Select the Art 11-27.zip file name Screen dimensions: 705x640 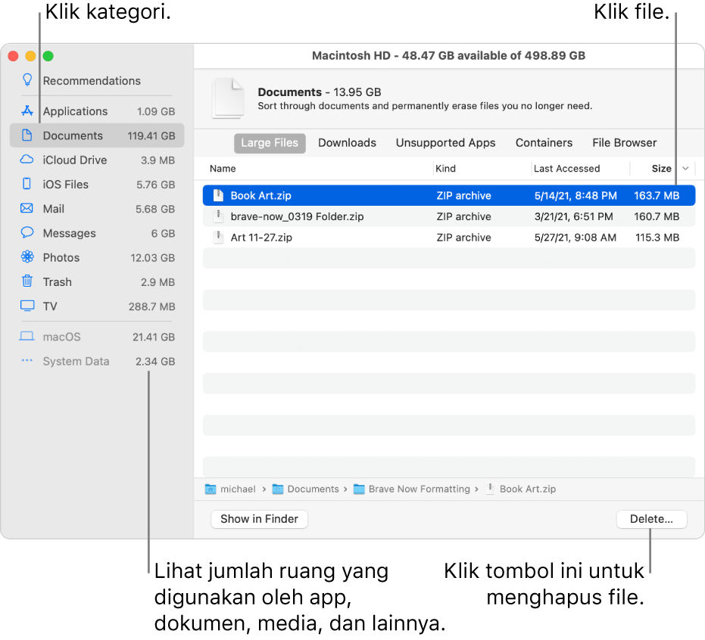click(261, 237)
